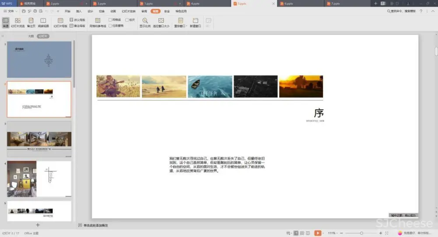Click the search commands (查找命令) box

[x=401, y=11]
